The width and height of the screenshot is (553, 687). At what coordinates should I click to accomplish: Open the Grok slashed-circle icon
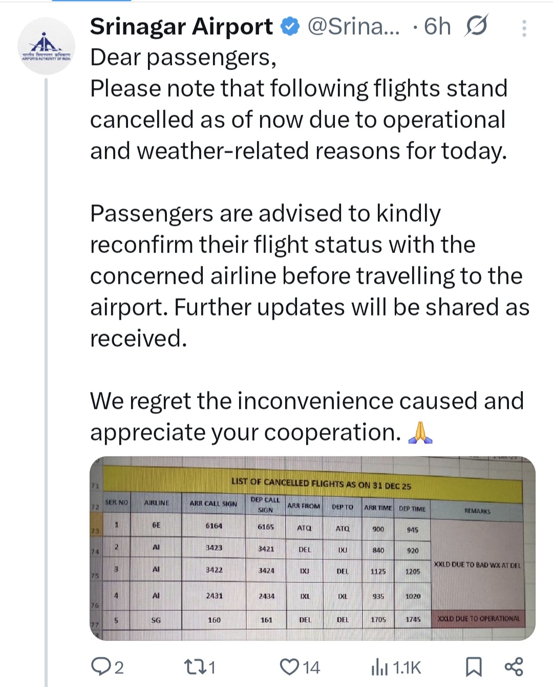476,26
